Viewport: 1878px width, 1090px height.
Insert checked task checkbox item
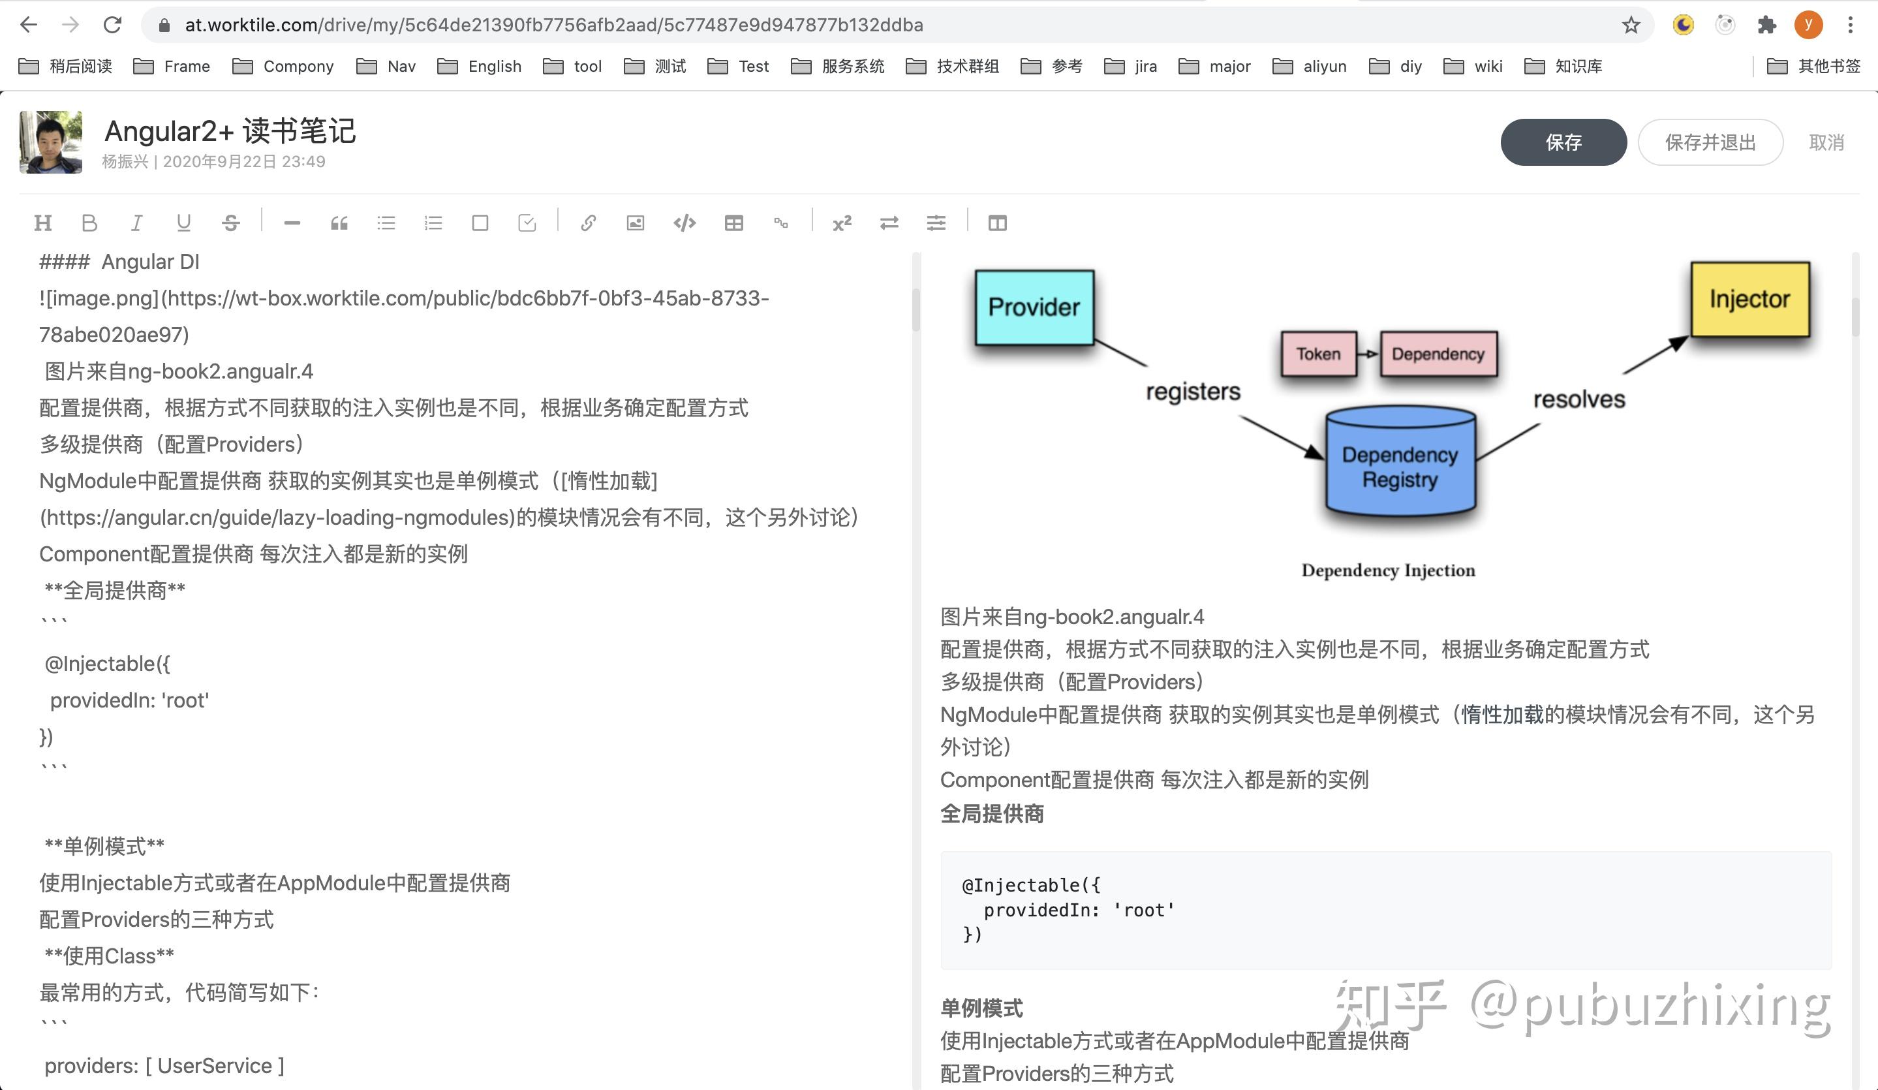click(527, 223)
